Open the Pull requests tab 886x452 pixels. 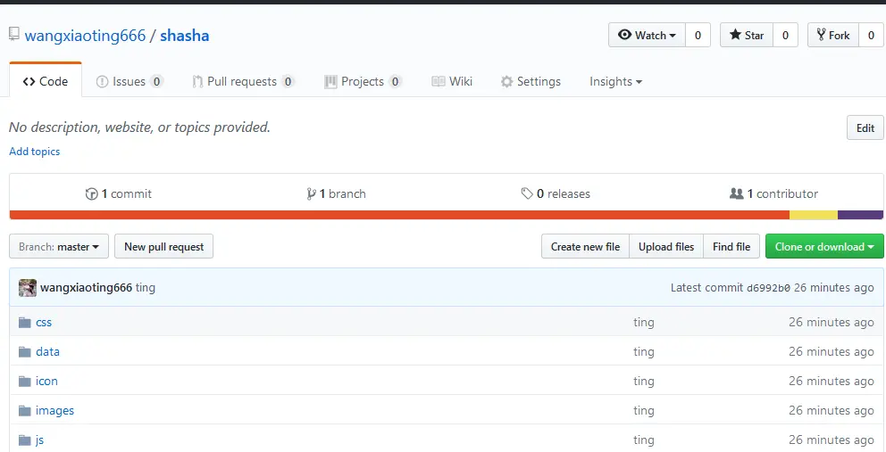[243, 81]
